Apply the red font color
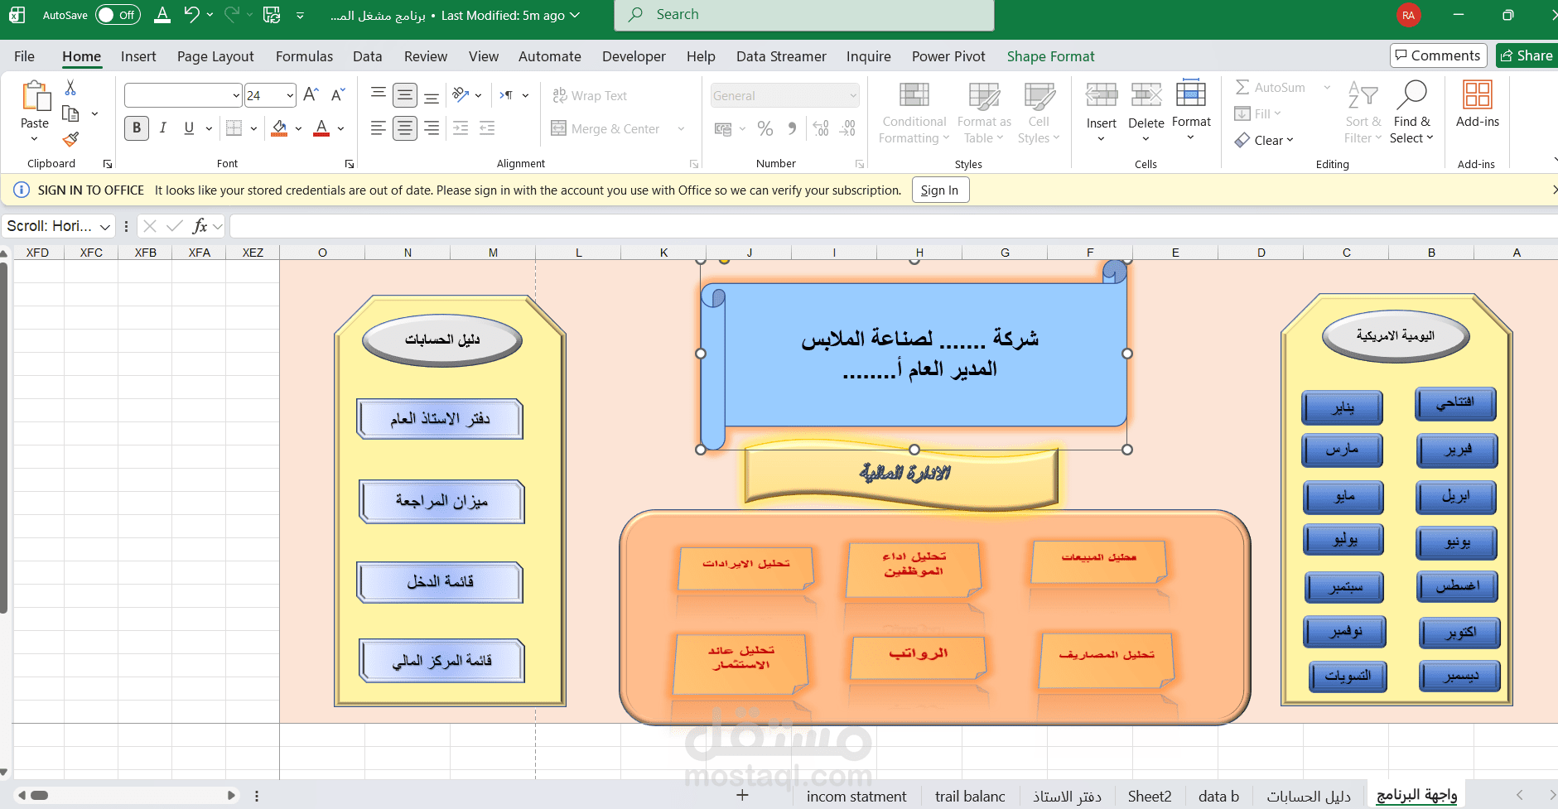The image size is (1558, 809). click(322, 128)
